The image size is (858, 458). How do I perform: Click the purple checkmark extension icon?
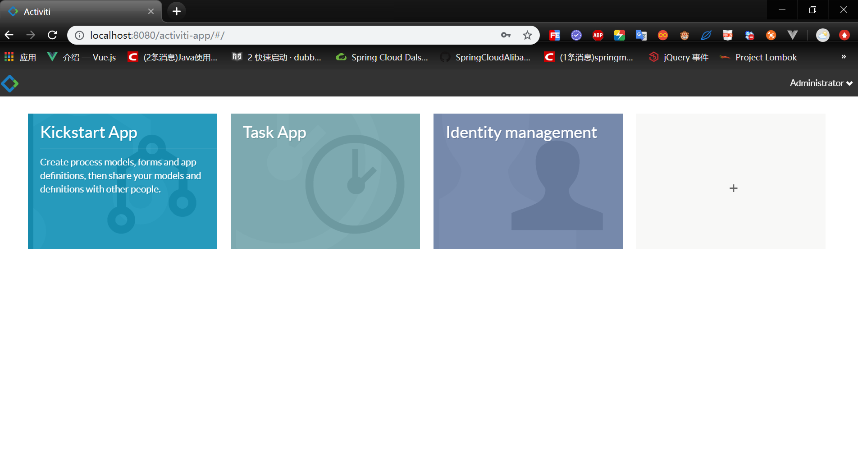576,35
